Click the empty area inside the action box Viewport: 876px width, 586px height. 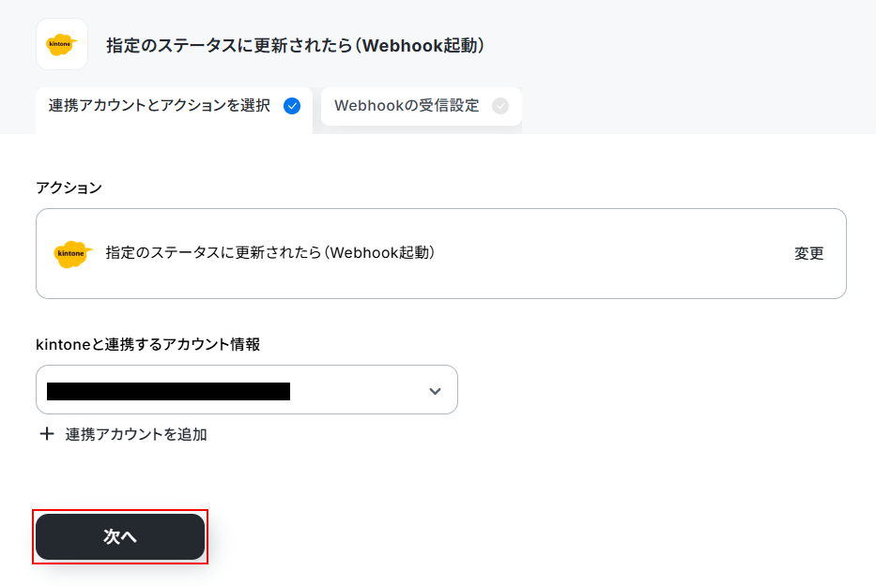point(615,254)
